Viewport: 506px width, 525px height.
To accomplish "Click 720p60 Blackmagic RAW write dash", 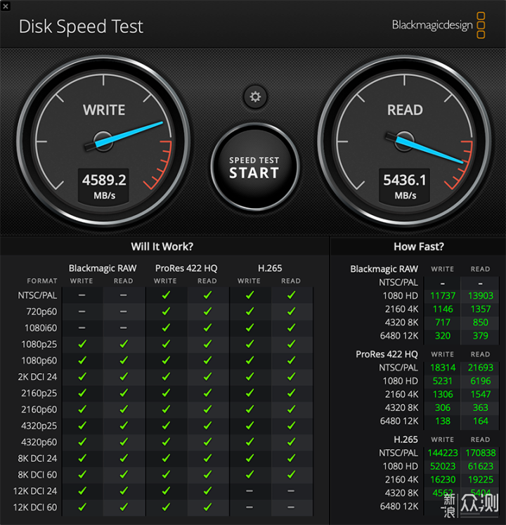I will [x=82, y=312].
